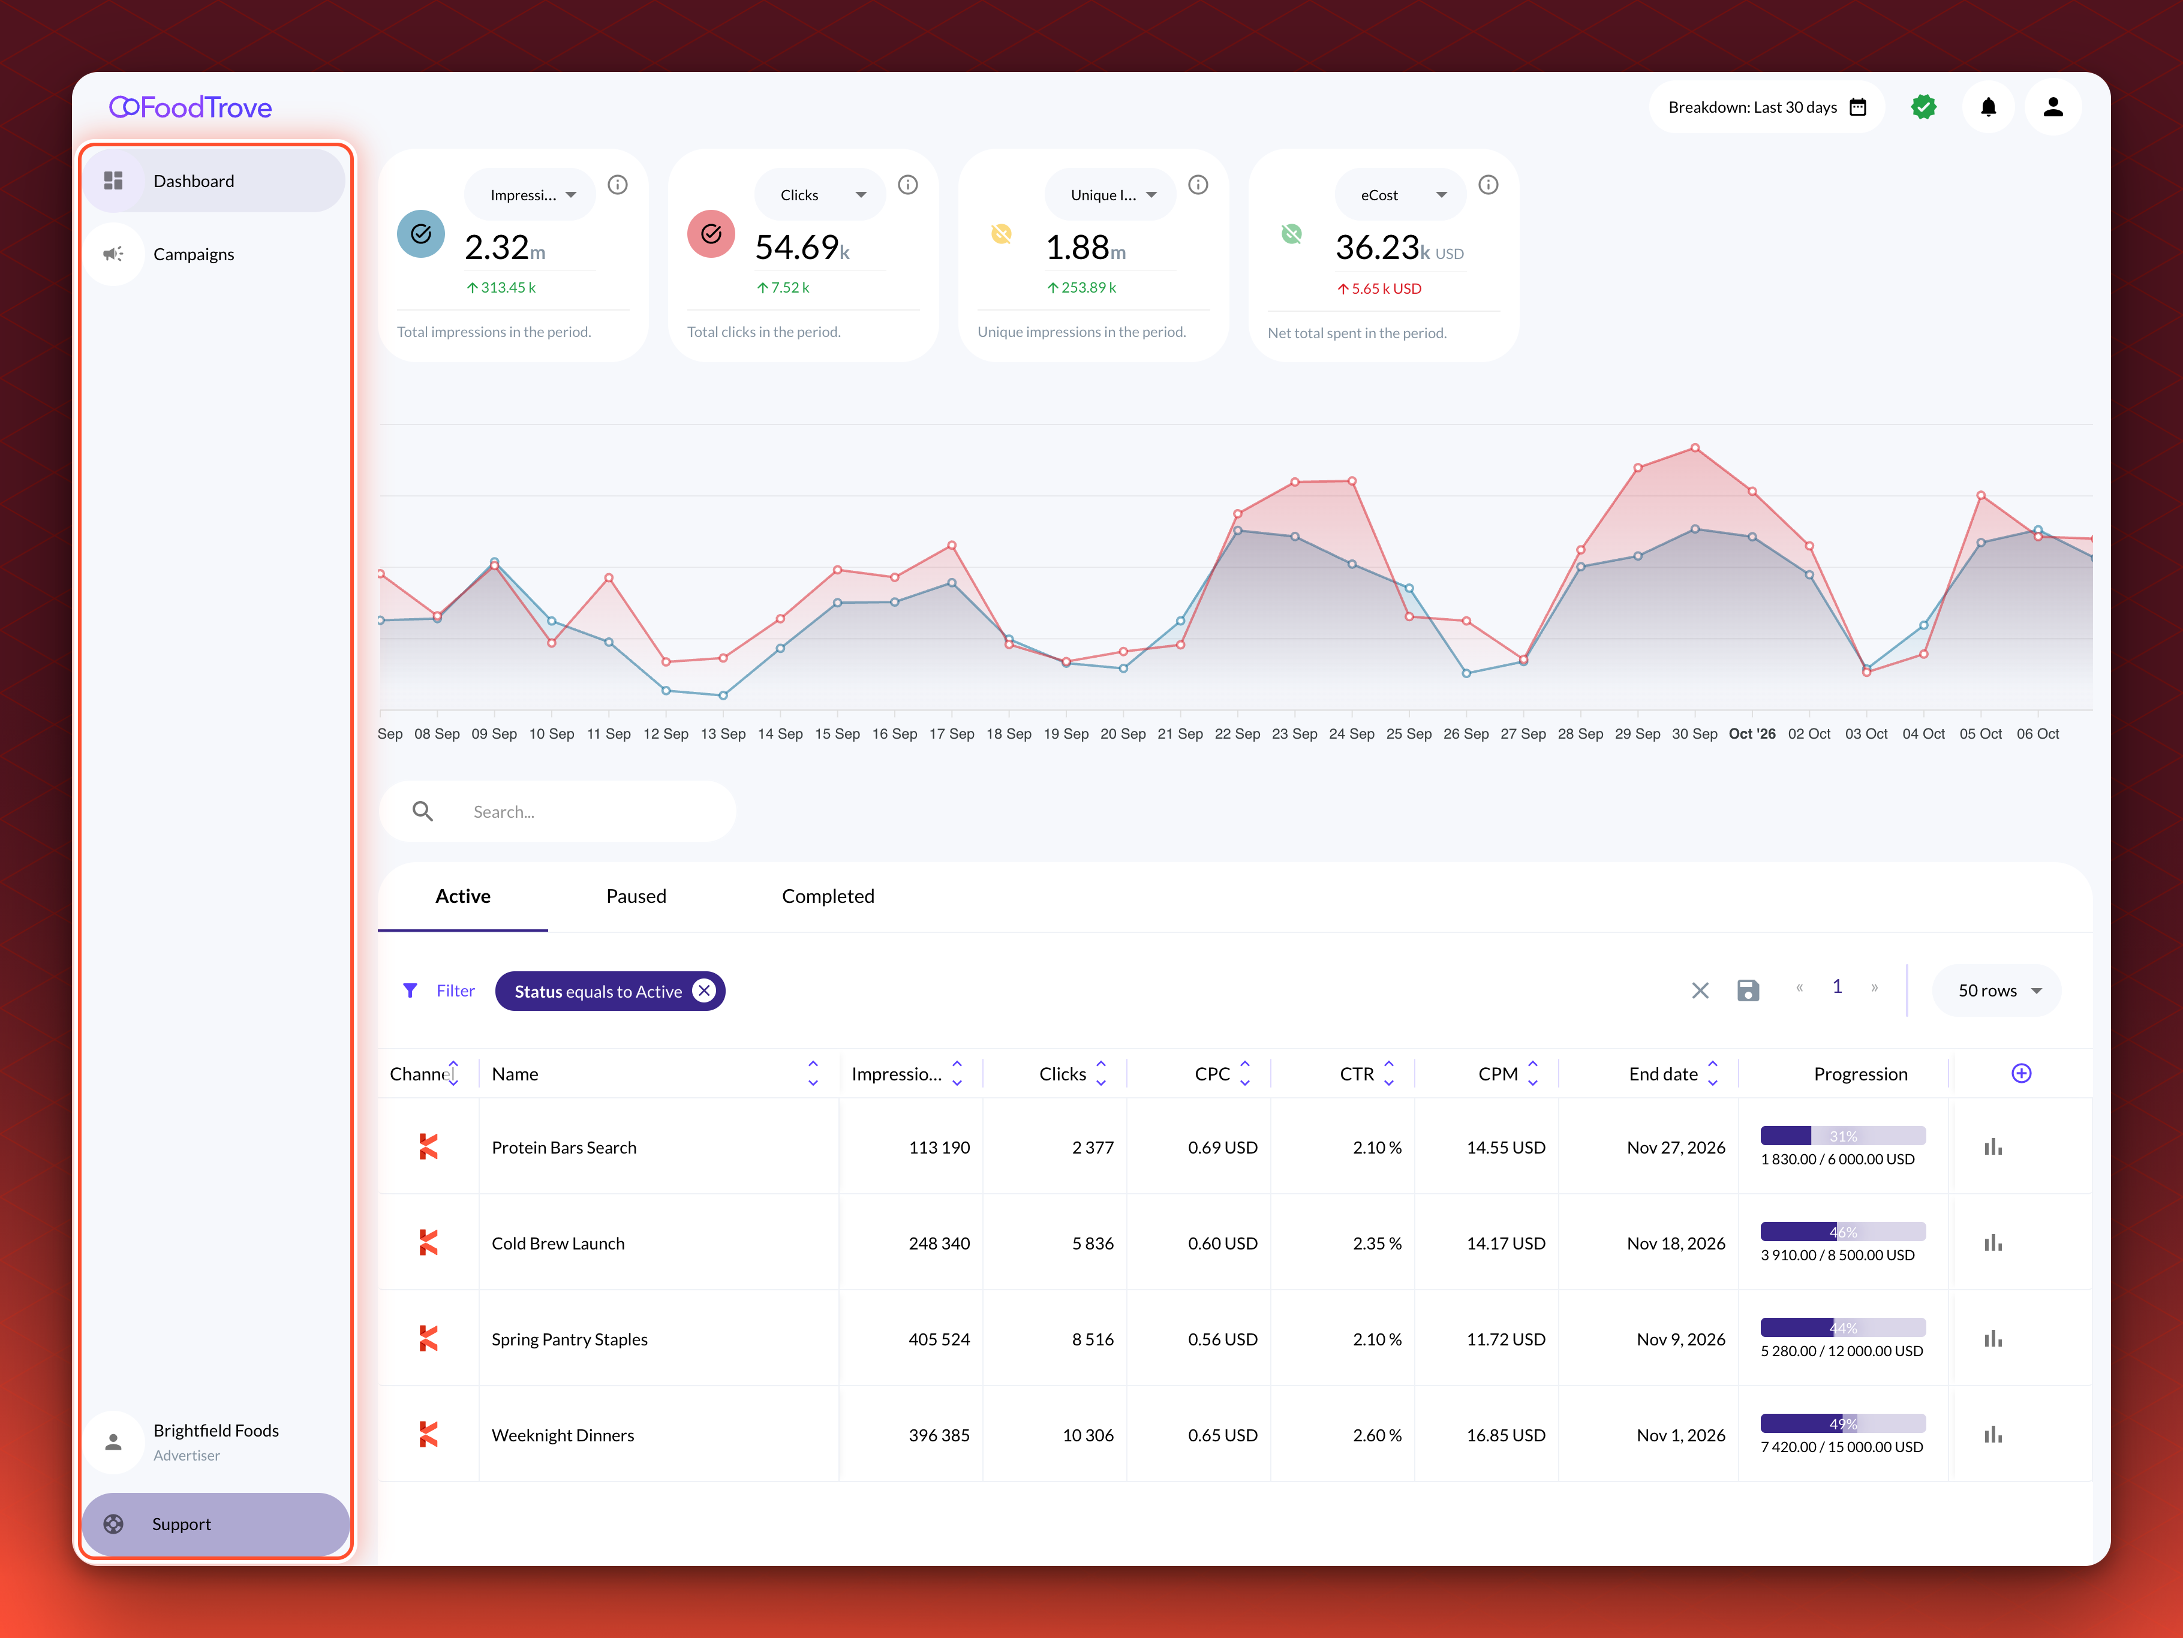
Task: Click the FoodTrove logo
Action: tap(191, 107)
